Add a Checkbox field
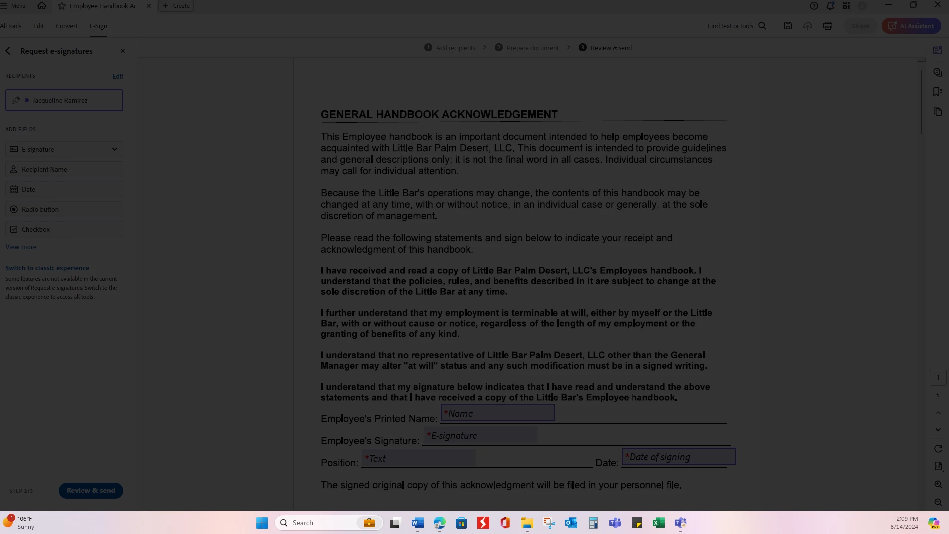 64,229
